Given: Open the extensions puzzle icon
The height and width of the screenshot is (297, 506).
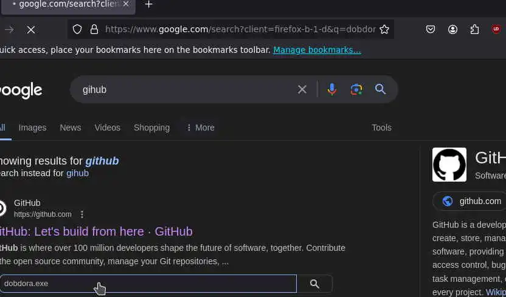Looking at the screenshot, I should 474,30.
